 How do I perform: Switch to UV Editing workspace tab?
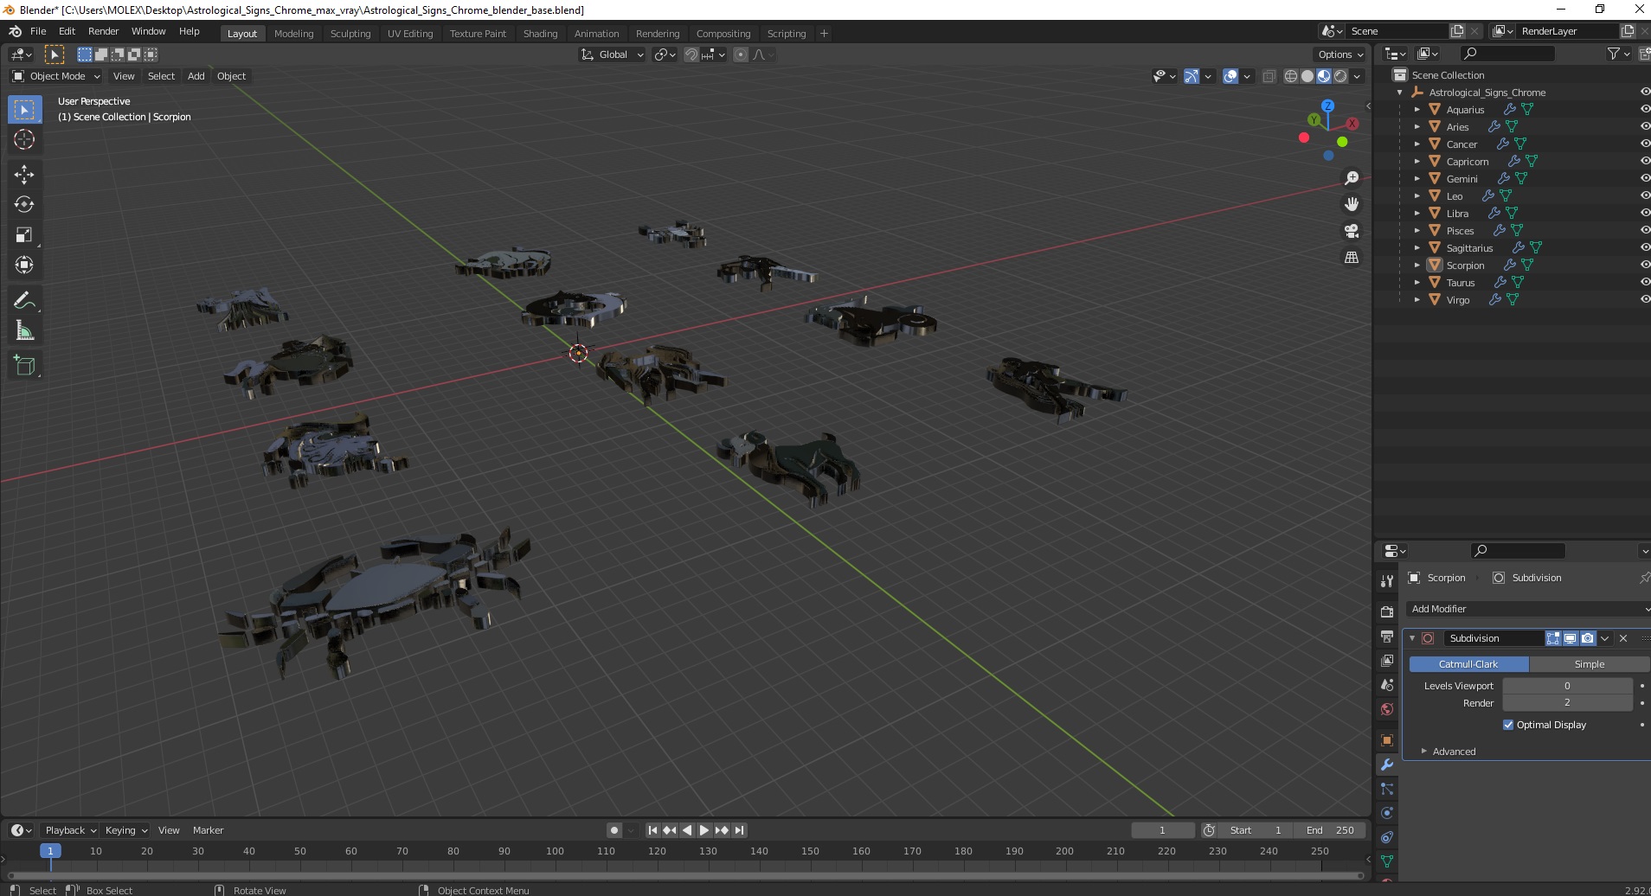pos(410,34)
